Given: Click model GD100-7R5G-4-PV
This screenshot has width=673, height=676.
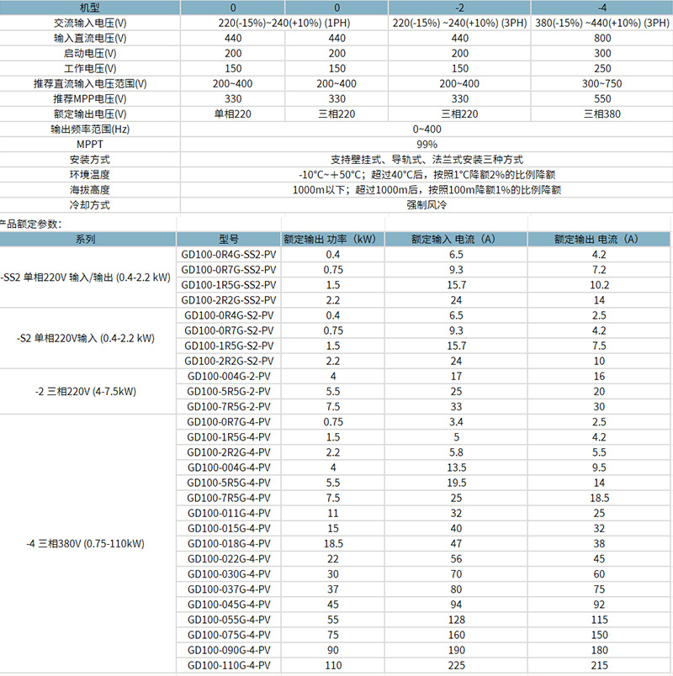Looking at the screenshot, I should tap(229, 498).
